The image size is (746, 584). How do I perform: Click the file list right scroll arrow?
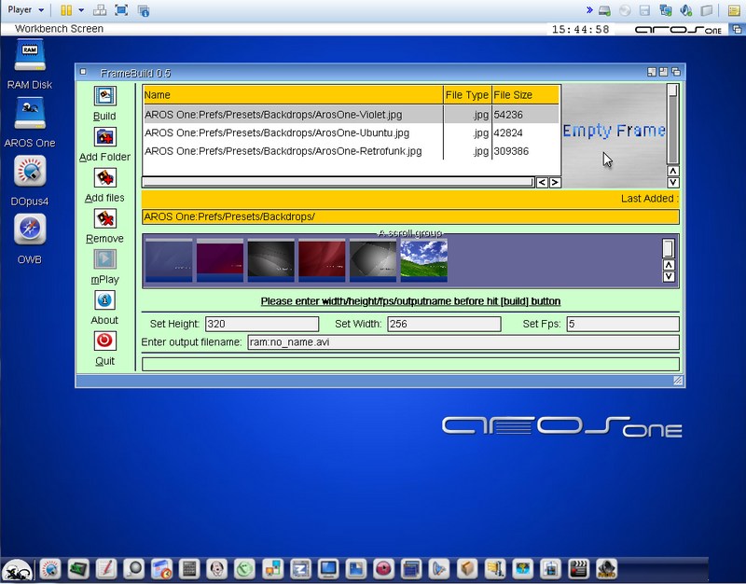coord(555,183)
